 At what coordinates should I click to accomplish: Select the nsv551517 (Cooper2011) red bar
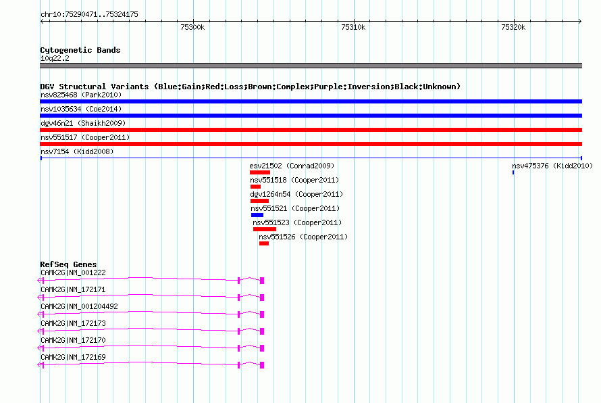pyautogui.click(x=311, y=144)
